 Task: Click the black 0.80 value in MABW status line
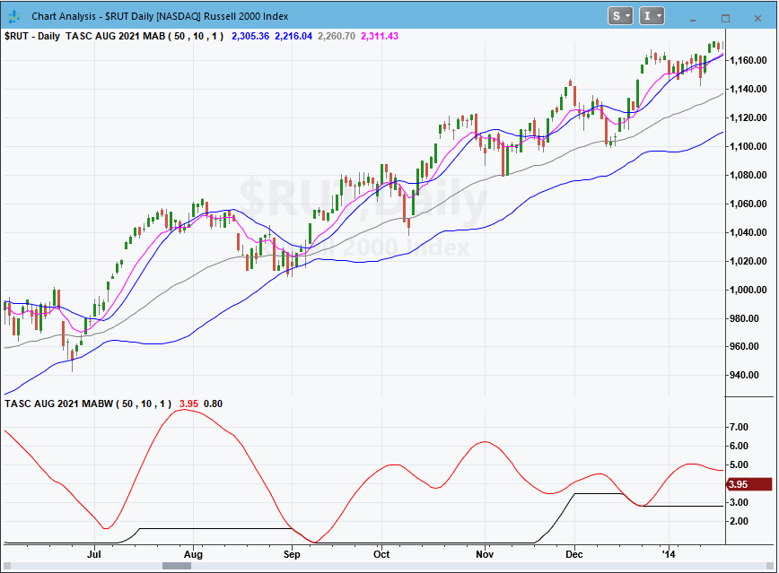pos(213,404)
